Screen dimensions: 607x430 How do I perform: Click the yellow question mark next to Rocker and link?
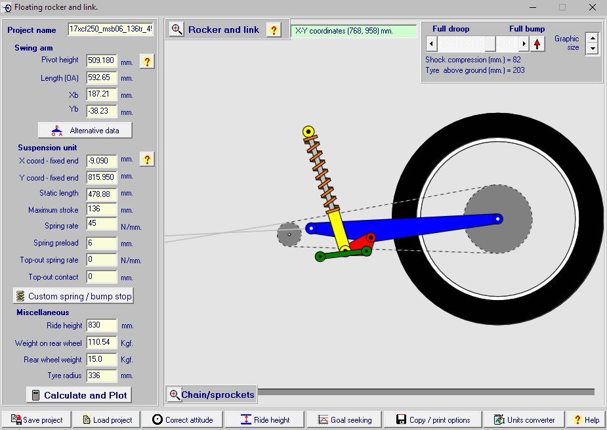click(274, 30)
